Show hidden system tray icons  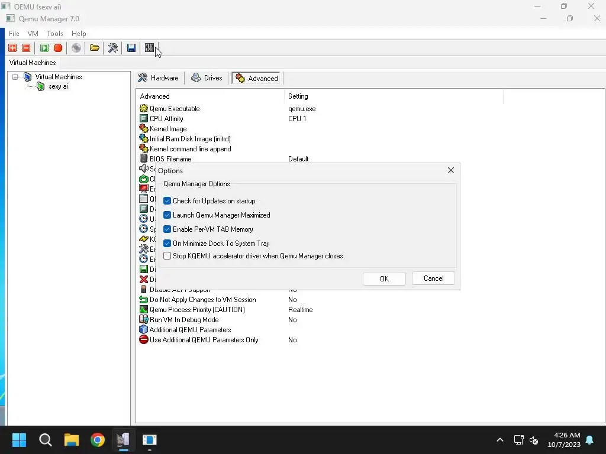point(499,440)
